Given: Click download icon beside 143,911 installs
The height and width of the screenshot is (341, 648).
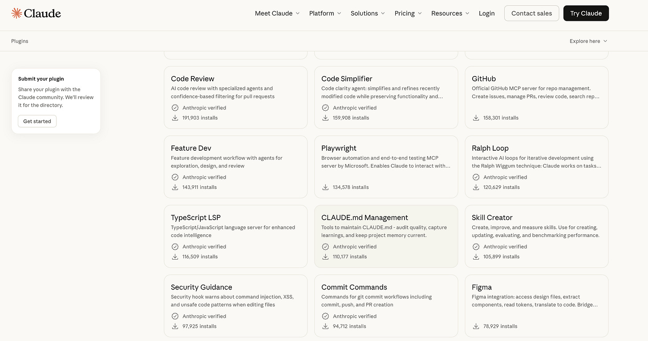Looking at the screenshot, I should [x=175, y=187].
